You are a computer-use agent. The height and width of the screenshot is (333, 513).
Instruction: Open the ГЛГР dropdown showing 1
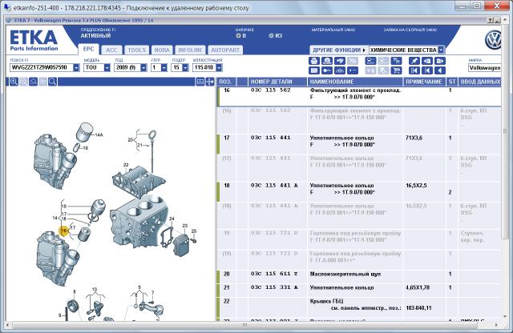164,68
